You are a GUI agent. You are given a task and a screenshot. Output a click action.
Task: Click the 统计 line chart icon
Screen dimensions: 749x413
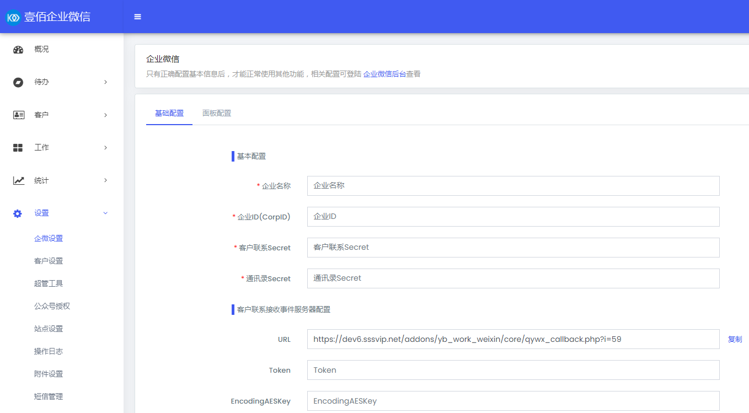[x=19, y=180]
